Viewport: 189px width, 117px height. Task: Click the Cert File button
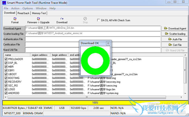pyautogui.click(x=174, y=45)
